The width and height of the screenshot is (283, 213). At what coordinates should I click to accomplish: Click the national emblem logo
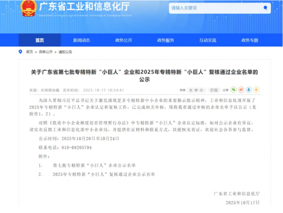pyautogui.click(x=28, y=9)
